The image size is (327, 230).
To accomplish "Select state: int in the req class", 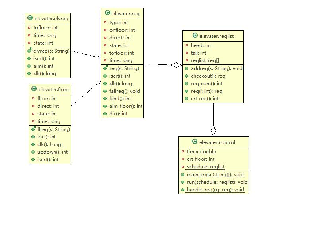I will pyautogui.click(x=119, y=45).
